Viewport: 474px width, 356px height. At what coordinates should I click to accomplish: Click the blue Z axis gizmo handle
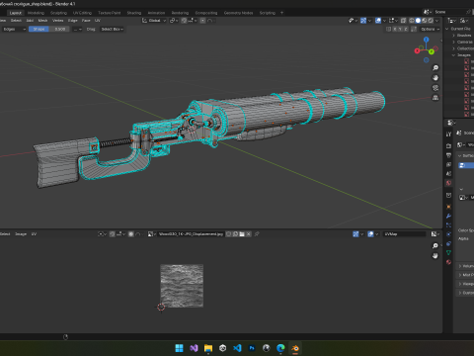427,40
